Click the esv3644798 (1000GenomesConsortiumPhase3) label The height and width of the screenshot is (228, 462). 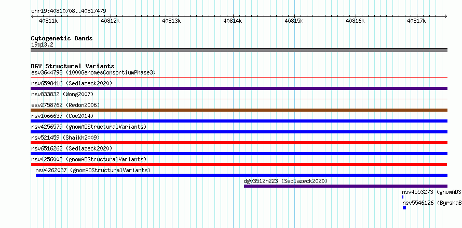pyautogui.click(x=93, y=72)
